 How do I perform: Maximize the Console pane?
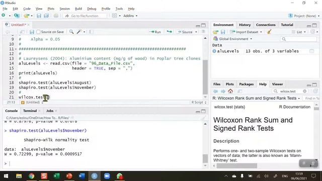tap(203, 111)
